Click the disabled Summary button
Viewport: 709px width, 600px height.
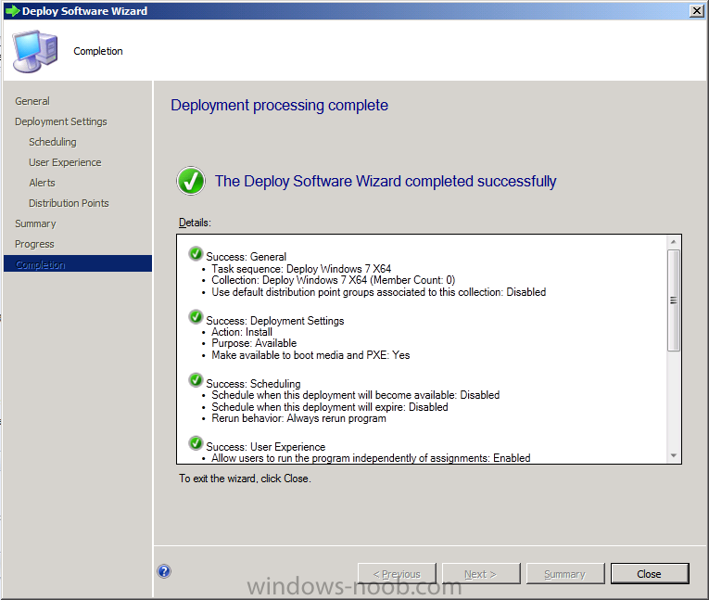[565, 574]
